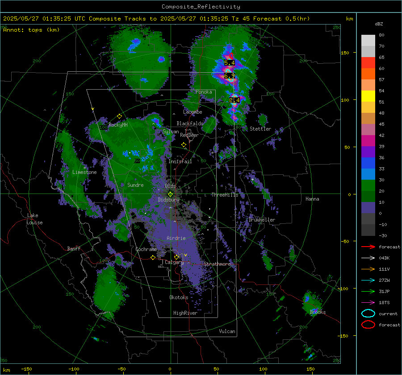Click the white 04DK arrow icon
The width and height of the screenshot is (402, 375).
pos(368,258)
